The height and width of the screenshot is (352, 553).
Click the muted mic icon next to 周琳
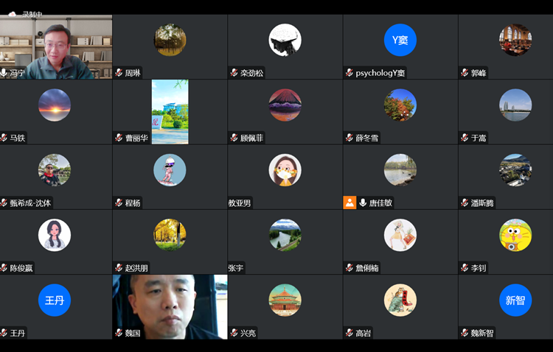[x=119, y=73]
